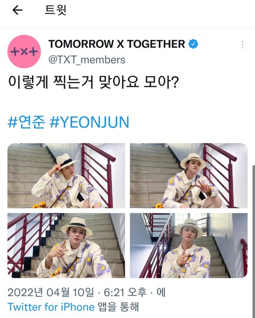View the bottom-left staircase photo
Image resolution: width=255 pixels, height=318 pixels.
pos(66,245)
